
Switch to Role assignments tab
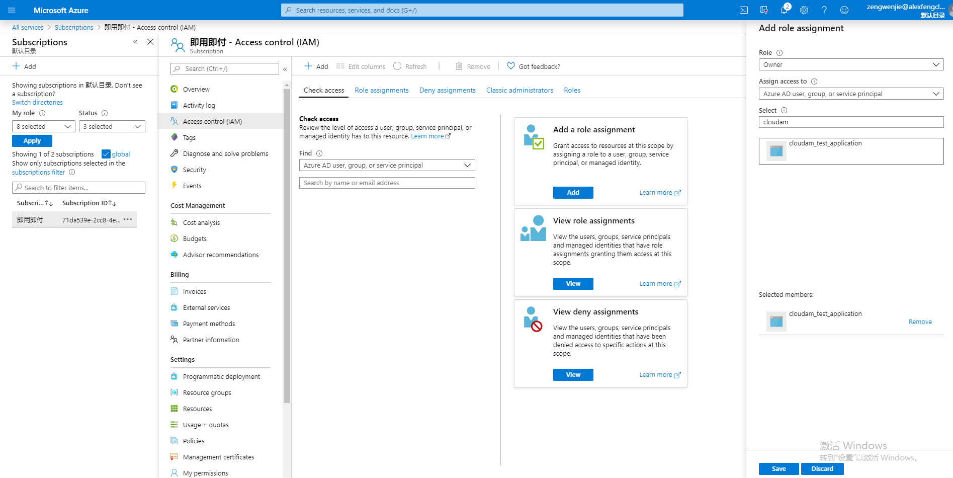(382, 90)
